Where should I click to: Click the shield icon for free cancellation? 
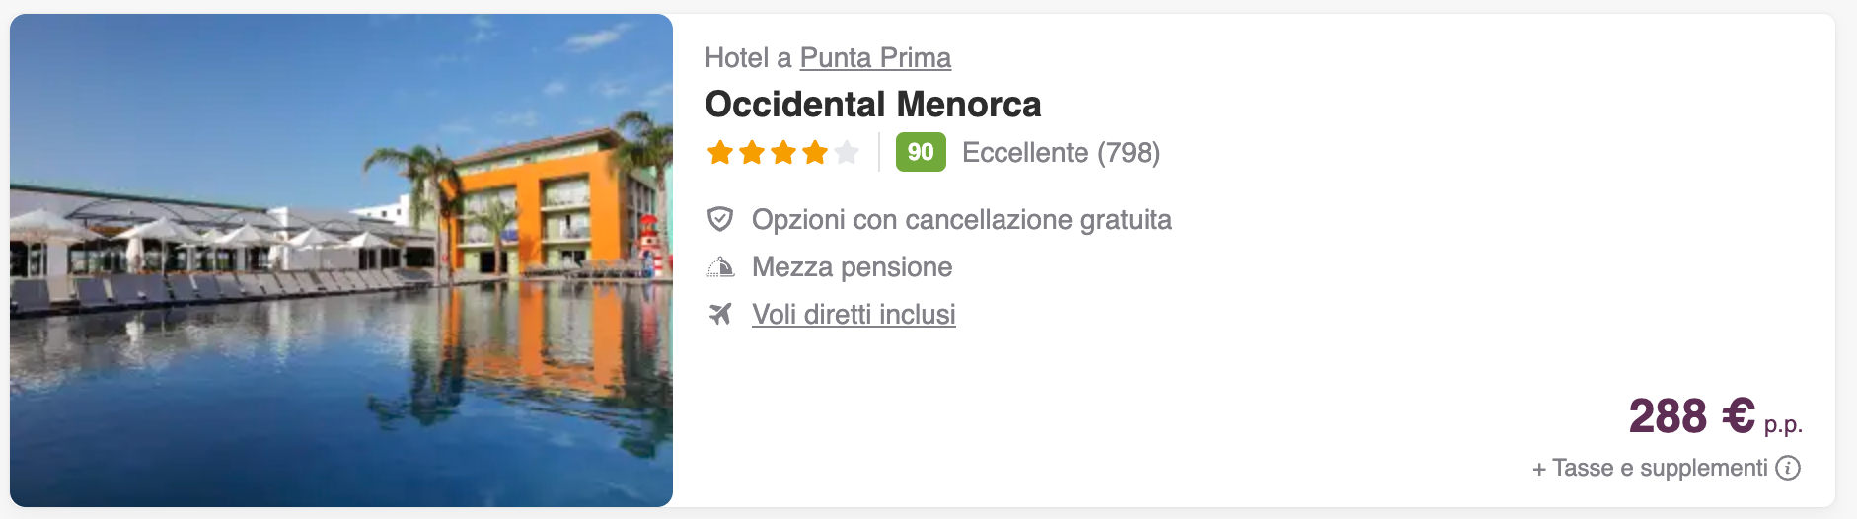pyautogui.click(x=720, y=219)
